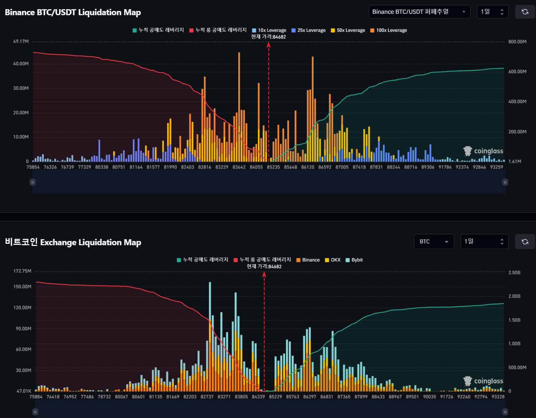Refresh the Exchange Liquidation Map chart
The width and height of the screenshot is (536, 418).
[x=525, y=242]
